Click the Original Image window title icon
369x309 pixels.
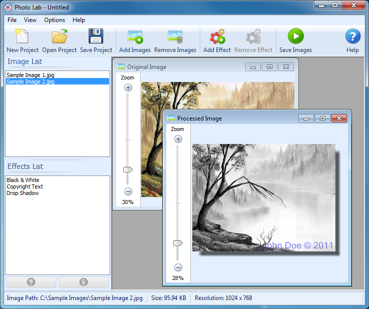[121, 66]
